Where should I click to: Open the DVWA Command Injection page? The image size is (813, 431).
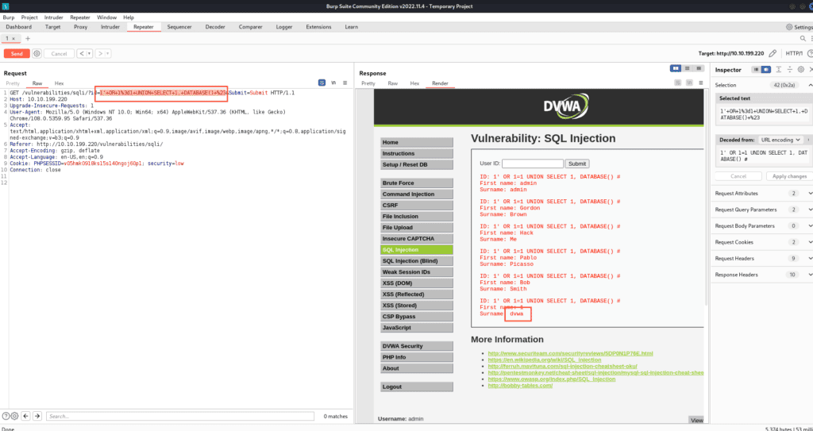point(417,194)
